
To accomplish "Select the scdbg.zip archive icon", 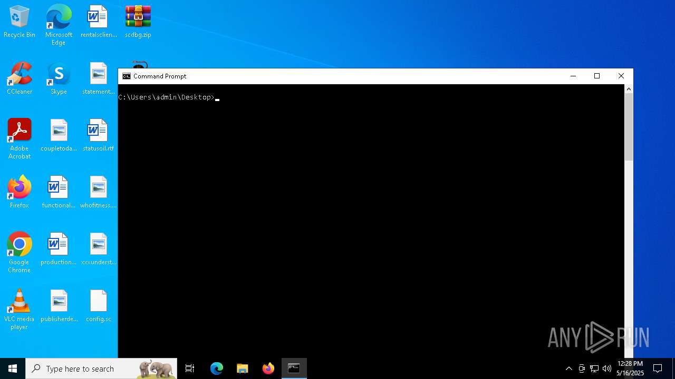I will [x=138, y=22].
